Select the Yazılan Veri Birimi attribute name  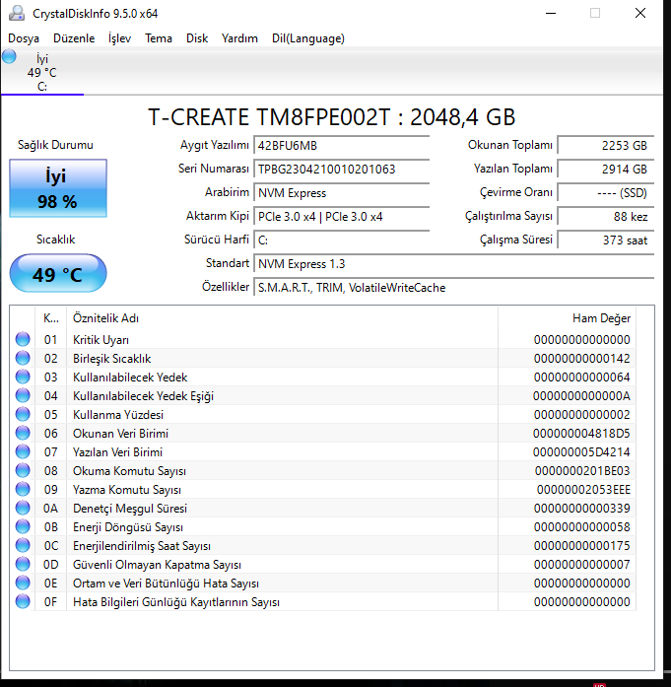pyautogui.click(x=117, y=452)
